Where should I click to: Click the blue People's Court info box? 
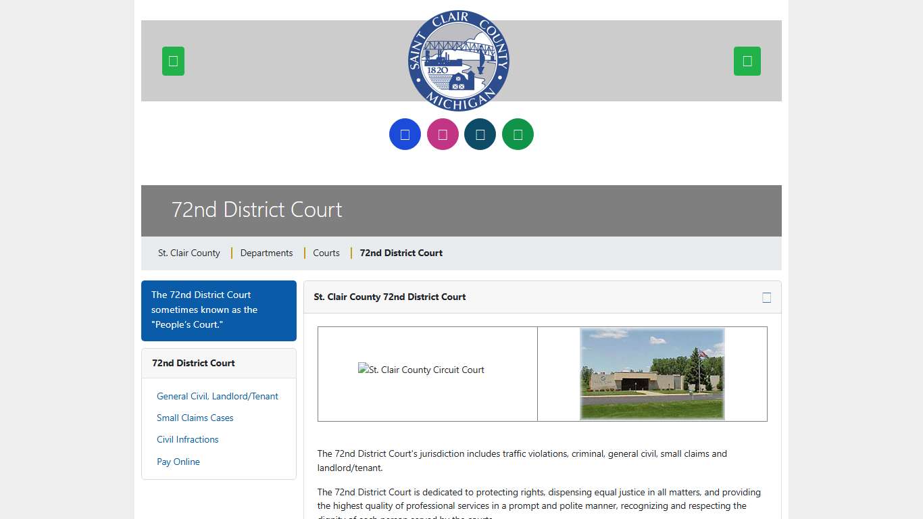coord(218,310)
